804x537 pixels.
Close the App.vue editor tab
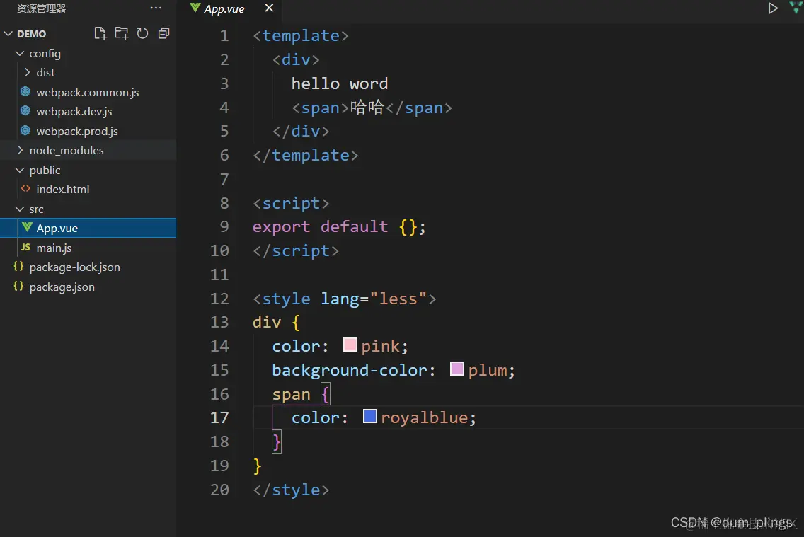click(269, 8)
